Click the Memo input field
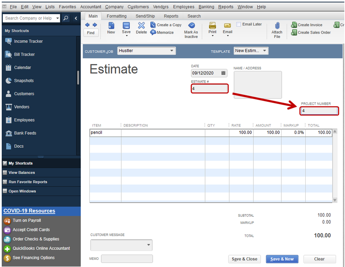This screenshot has height=267, width=345. [x=127, y=259]
